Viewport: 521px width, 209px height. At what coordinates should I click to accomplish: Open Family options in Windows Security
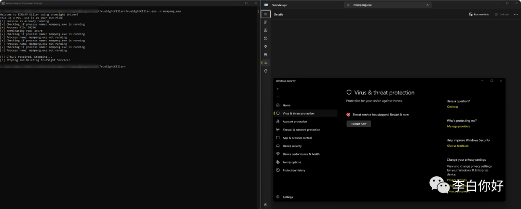tap(305, 162)
